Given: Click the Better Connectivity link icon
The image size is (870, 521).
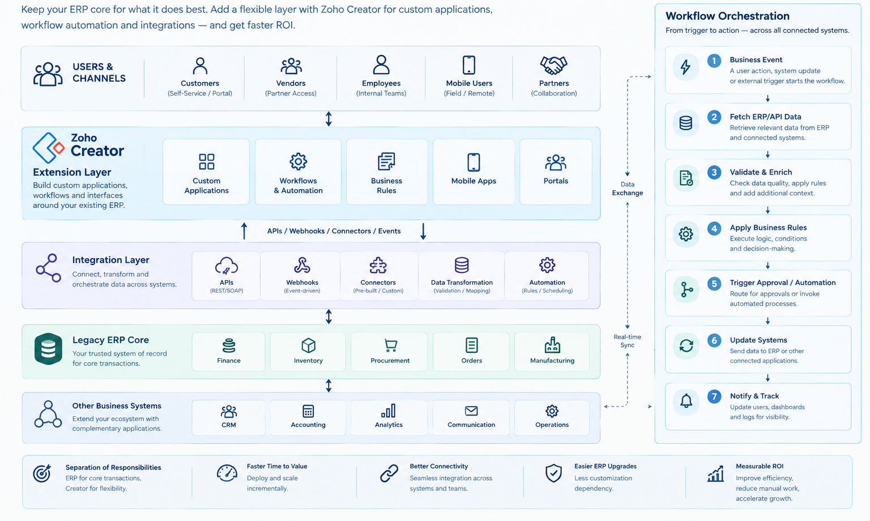Looking at the screenshot, I should 389,473.
